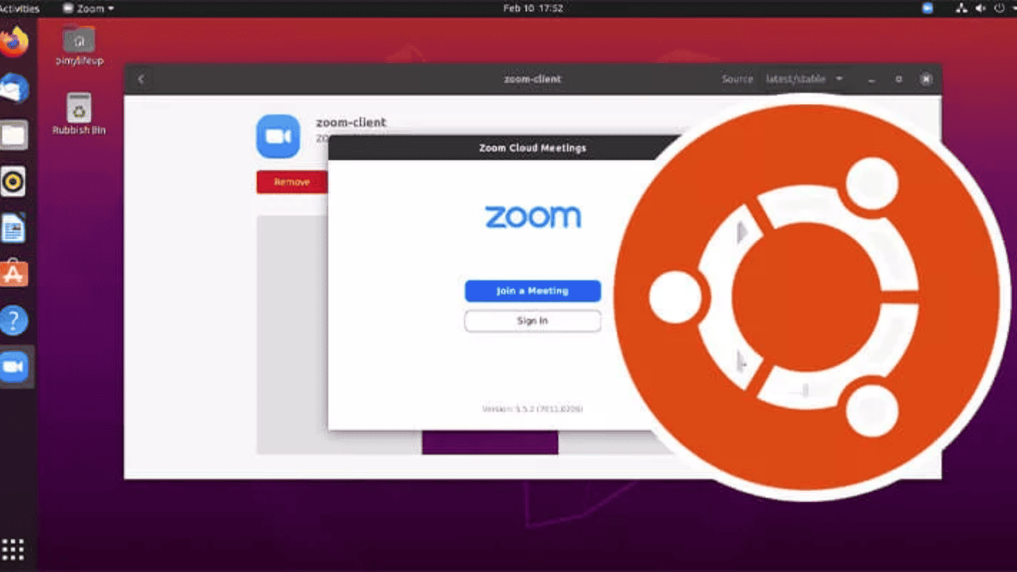Click the Sign In button in Zoom

coord(532,321)
